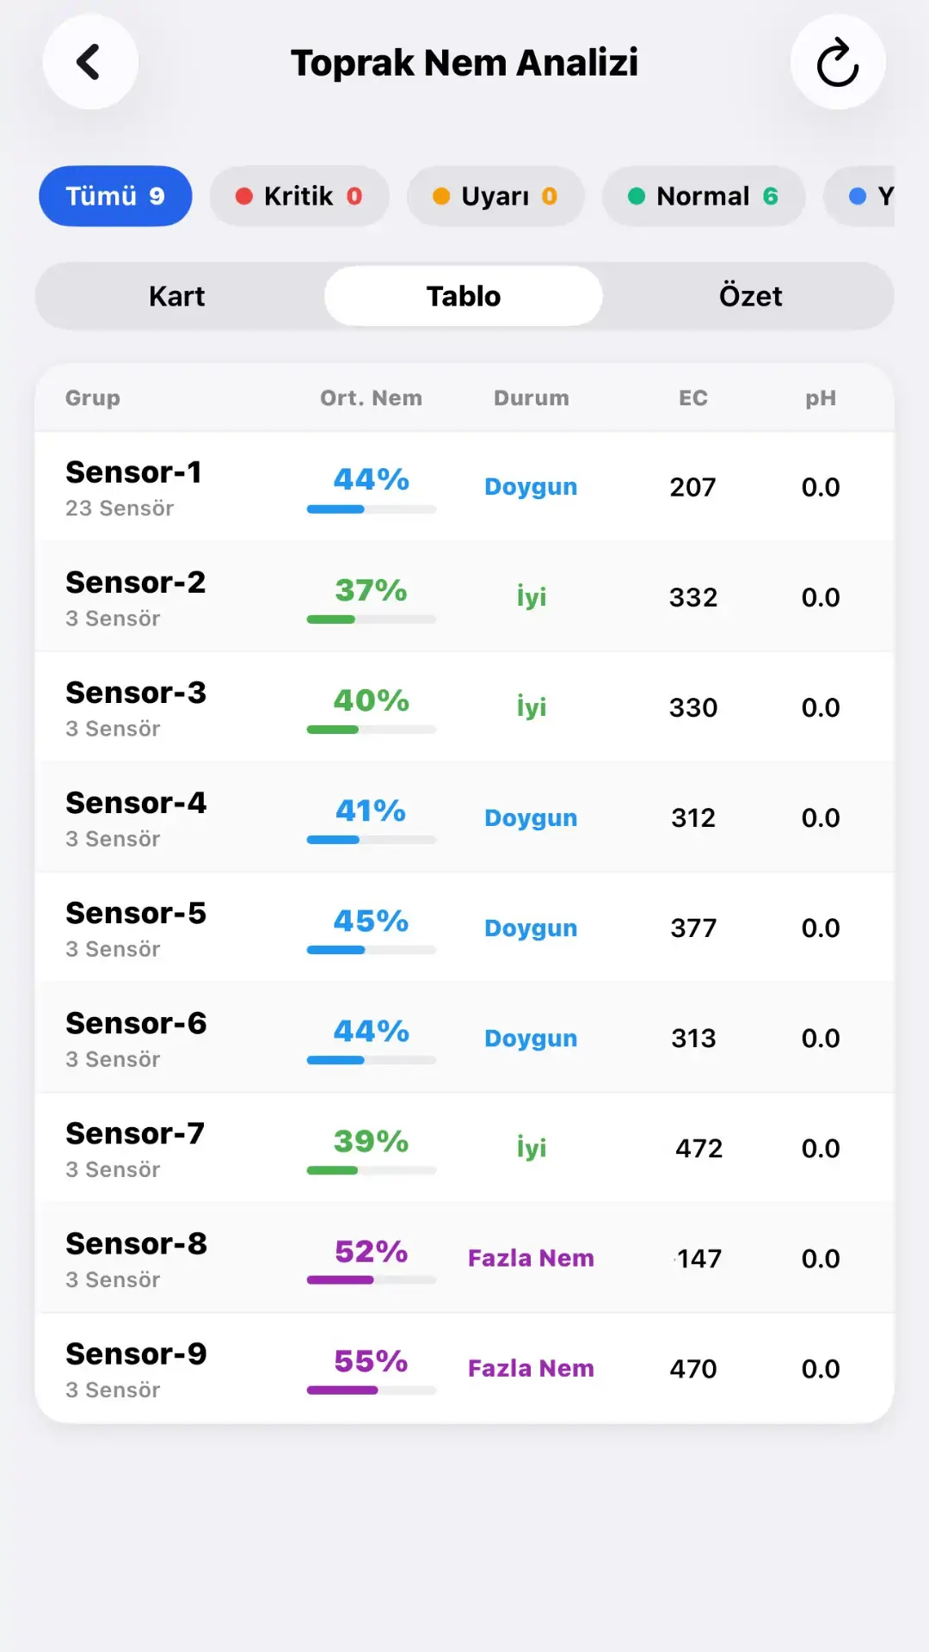This screenshot has height=1652, width=929.
Task: Open the Sensor-9 group row
Action: coord(464,1368)
